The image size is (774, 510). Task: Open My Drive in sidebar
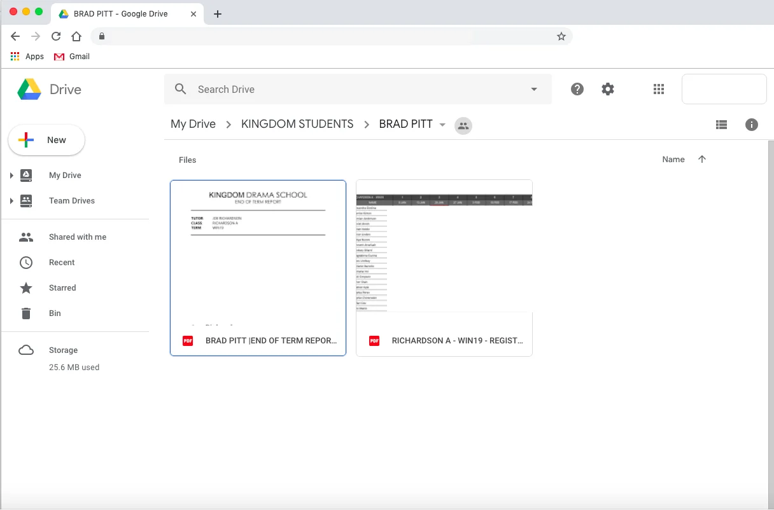[x=65, y=176]
